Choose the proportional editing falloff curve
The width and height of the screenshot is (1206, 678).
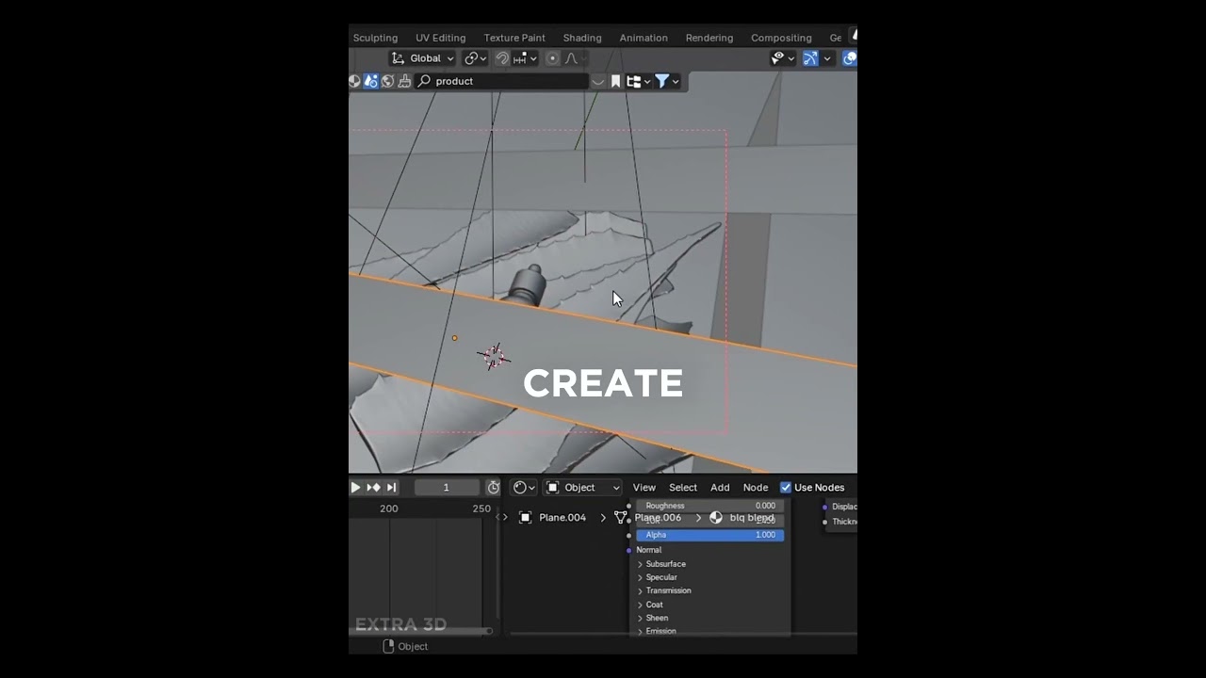pos(571,58)
